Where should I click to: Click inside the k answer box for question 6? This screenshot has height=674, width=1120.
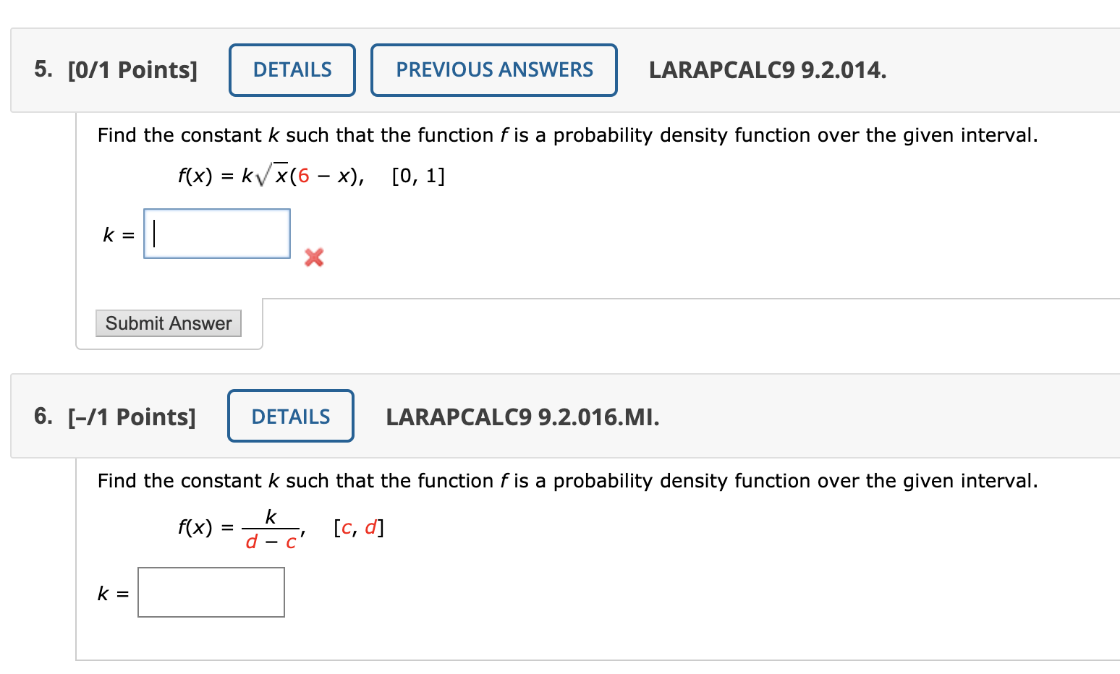[x=211, y=592]
